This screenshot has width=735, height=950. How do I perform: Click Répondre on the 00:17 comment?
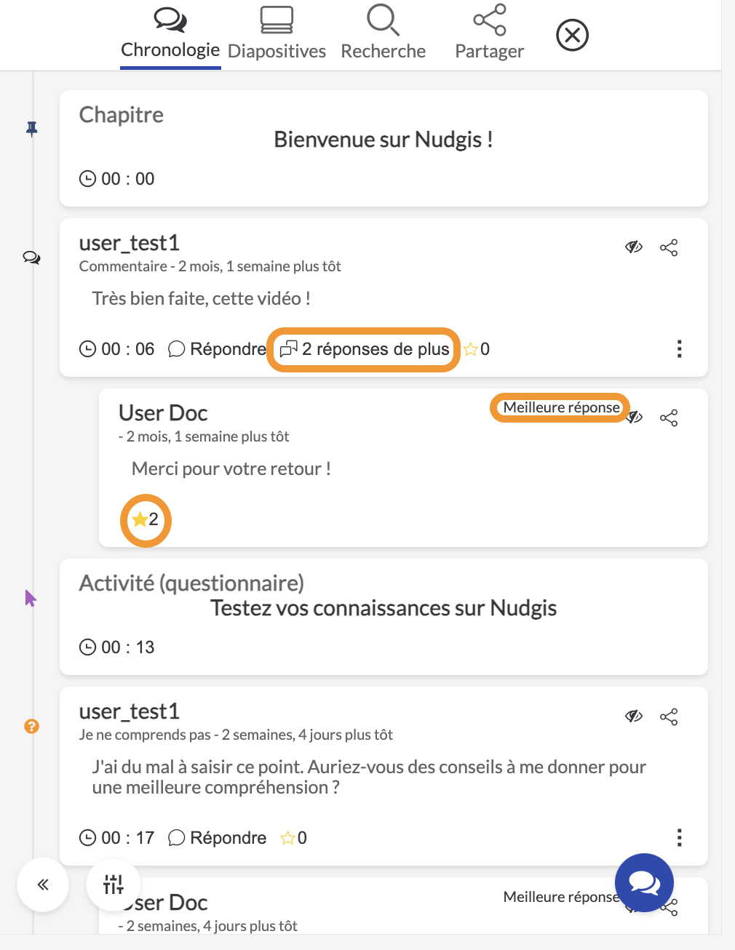217,838
